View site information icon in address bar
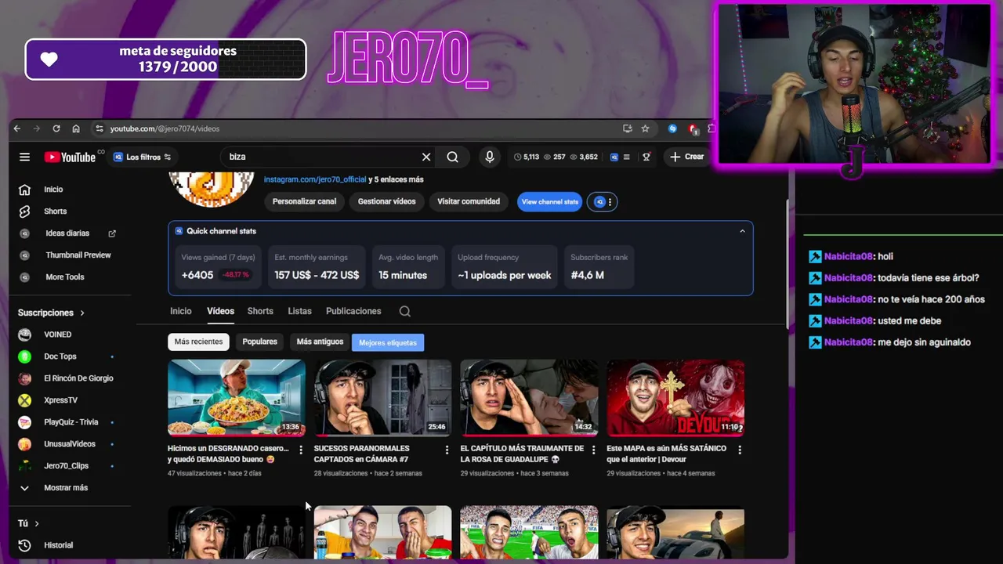 coord(99,128)
